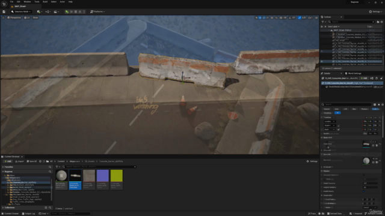This screenshot has height=216, width=385.
Task: Select the viewport scale tool icon
Action: (x=267, y=17)
